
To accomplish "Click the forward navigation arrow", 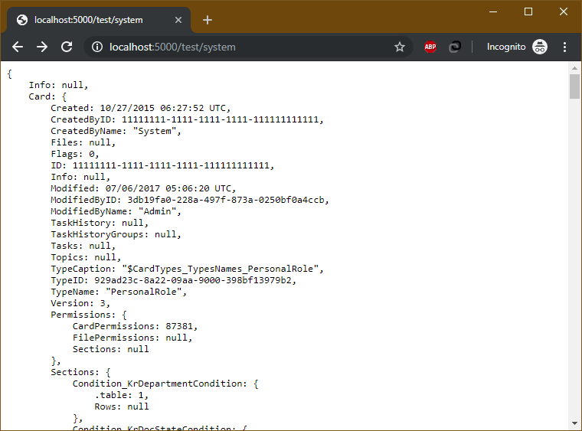I will tap(42, 47).
